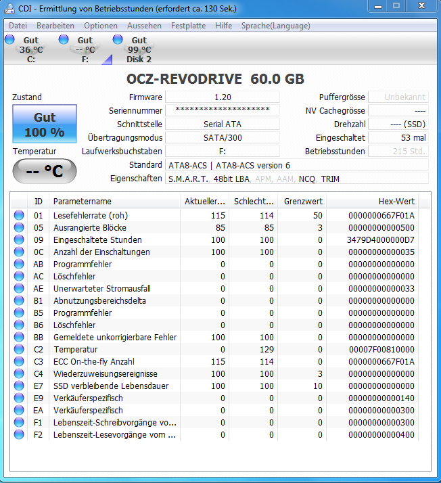
Task: Click the Schnittstelle field Serial ATA
Action: 223,124
